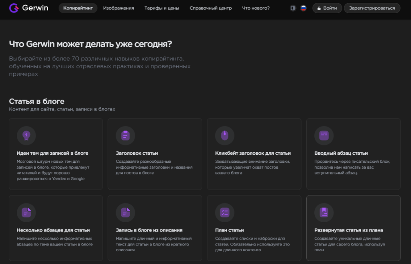Viewport: 411px width, 264px height.
Task: Visit the Справочный центр menu item
Action: pos(210,8)
